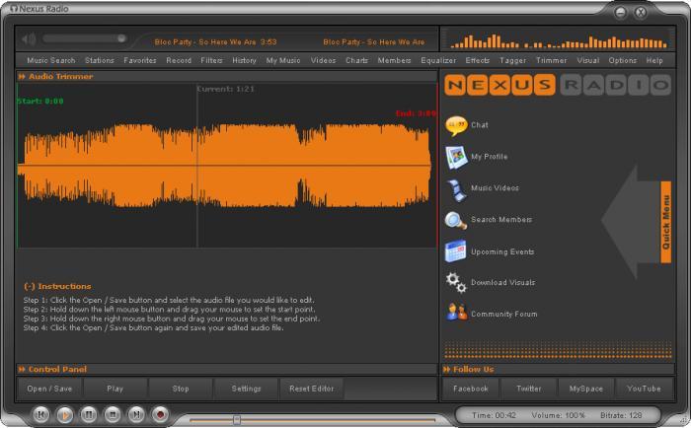This screenshot has height=428, width=691.
Task: Click the Community Forum label
Action: pyautogui.click(x=504, y=315)
